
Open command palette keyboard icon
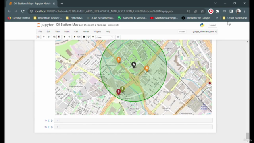[118, 37]
